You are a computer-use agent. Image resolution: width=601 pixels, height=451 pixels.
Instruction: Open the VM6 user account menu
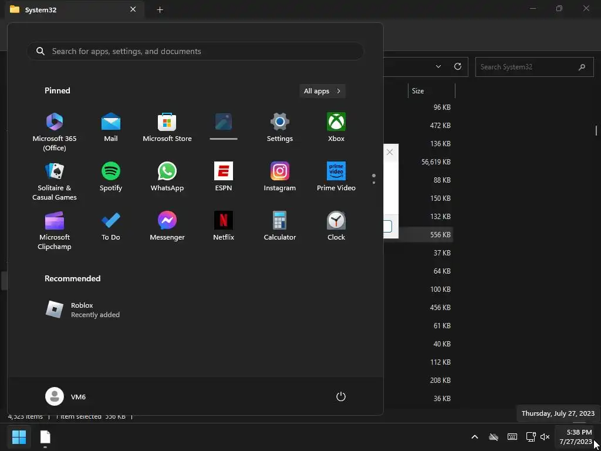click(66, 396)
